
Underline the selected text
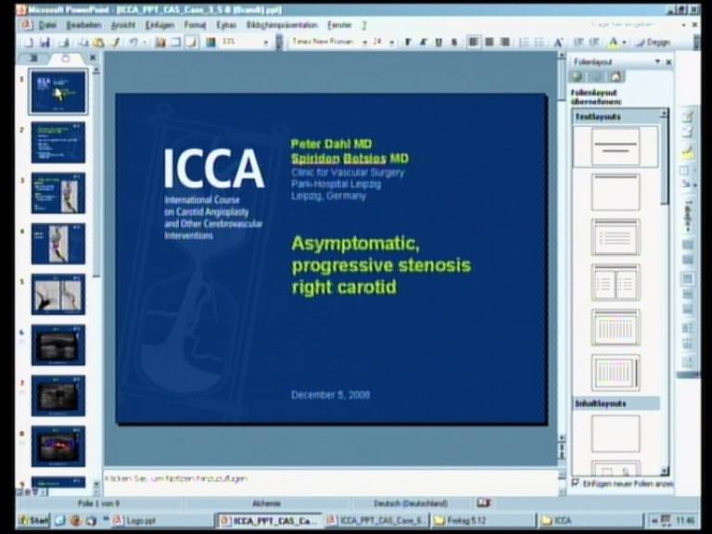pos(439,43)
